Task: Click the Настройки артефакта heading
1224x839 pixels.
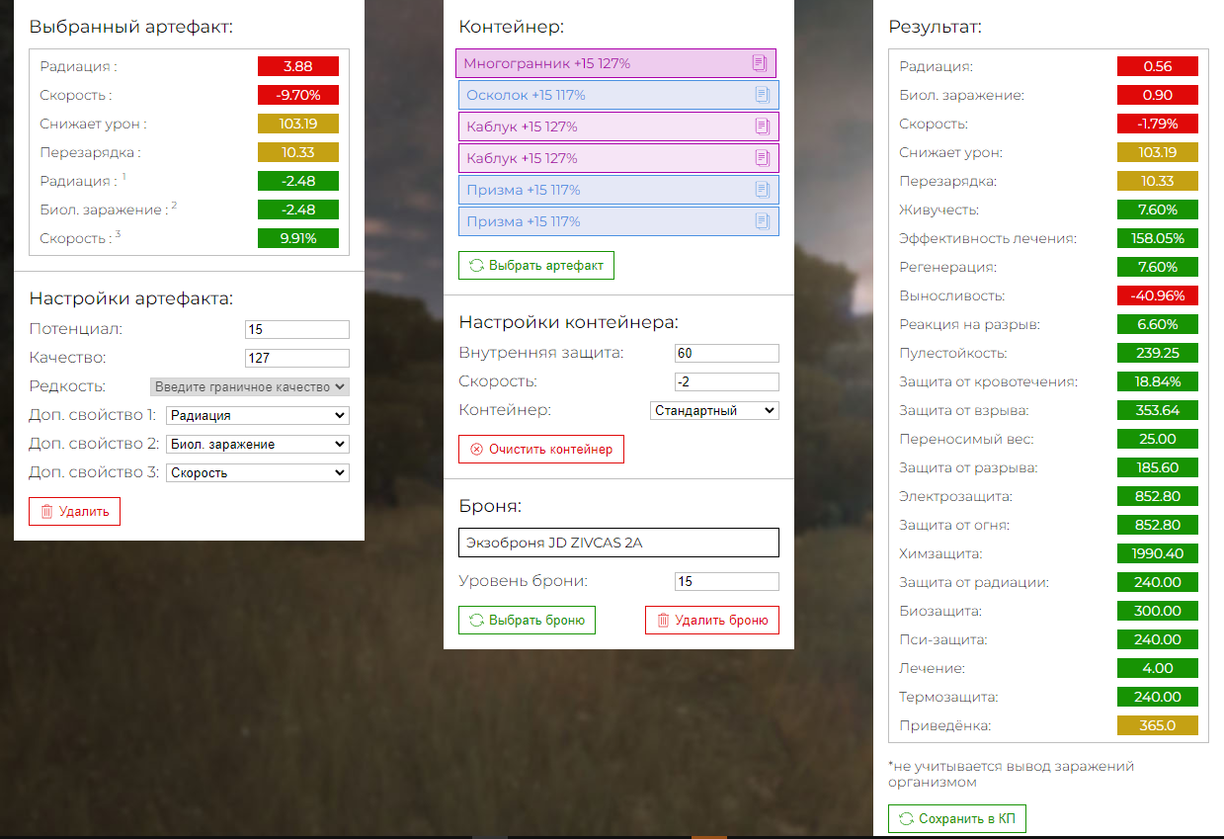Action: coord(131,298)
